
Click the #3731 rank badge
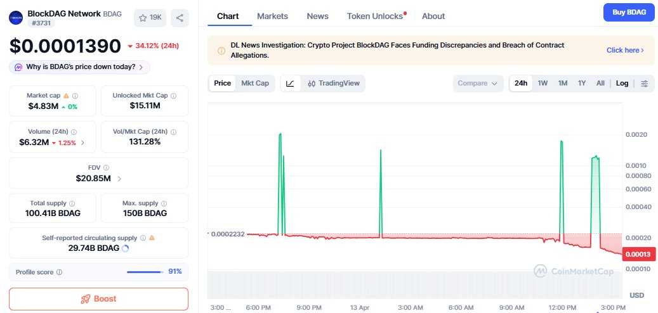click(41, 23)
